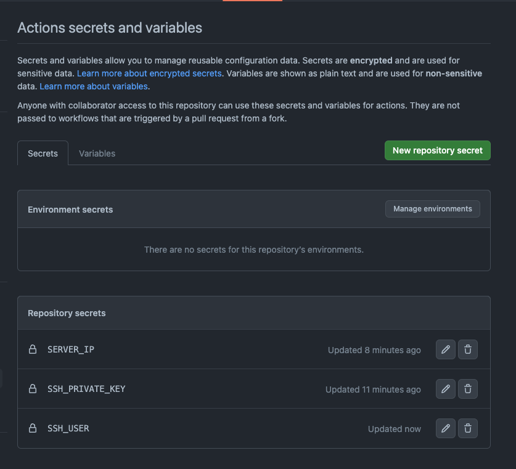
Task: Open Learn more about encrypted secrets link
Action: (149, 73)
